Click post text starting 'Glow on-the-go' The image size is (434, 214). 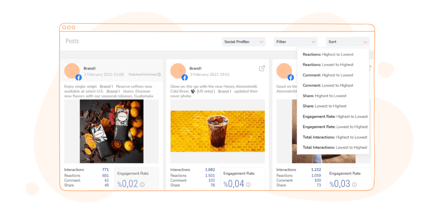(214, 91)
